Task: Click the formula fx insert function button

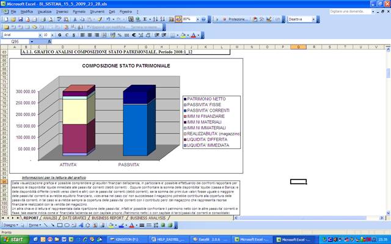Action: click(49, 41)
